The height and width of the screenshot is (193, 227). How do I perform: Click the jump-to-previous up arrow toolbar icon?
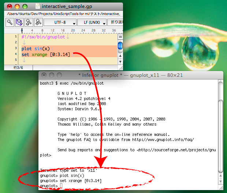28,22
